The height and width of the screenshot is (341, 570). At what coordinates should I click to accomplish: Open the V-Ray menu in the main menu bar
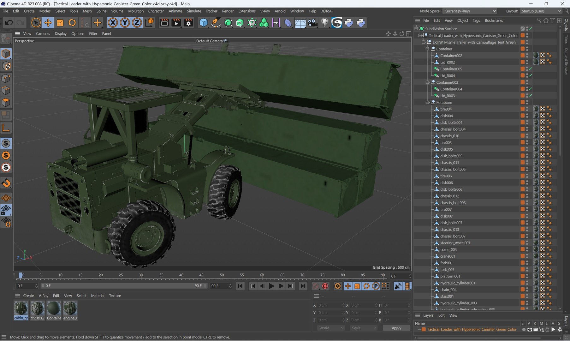point(265,11)
